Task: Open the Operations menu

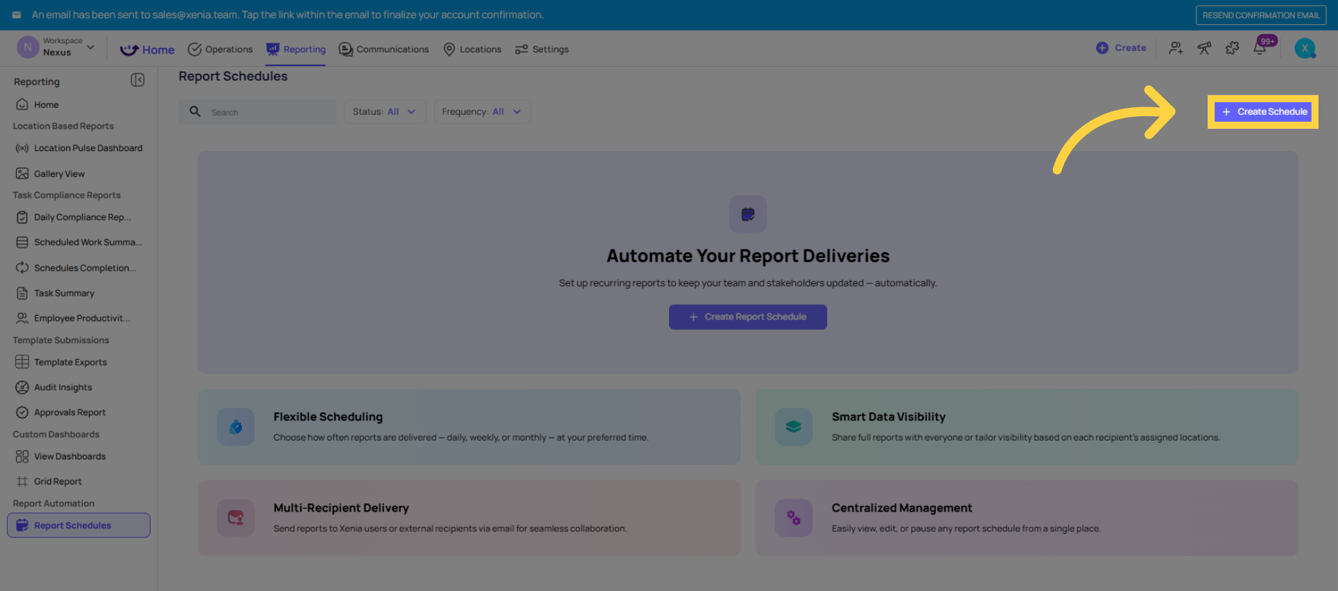Action: tap(220, 49)
